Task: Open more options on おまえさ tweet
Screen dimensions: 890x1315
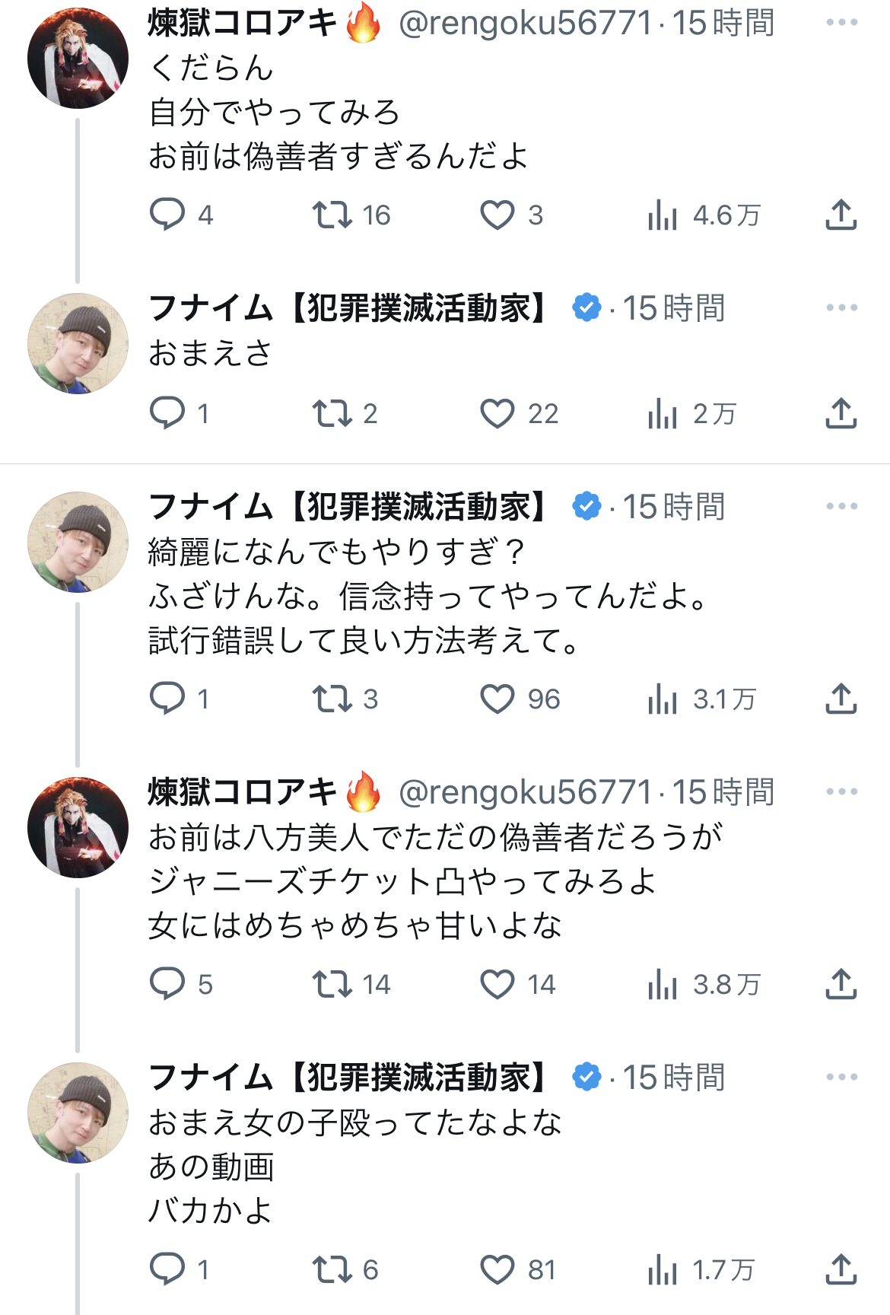Action: pyautogui.click(x=841, y=308)
